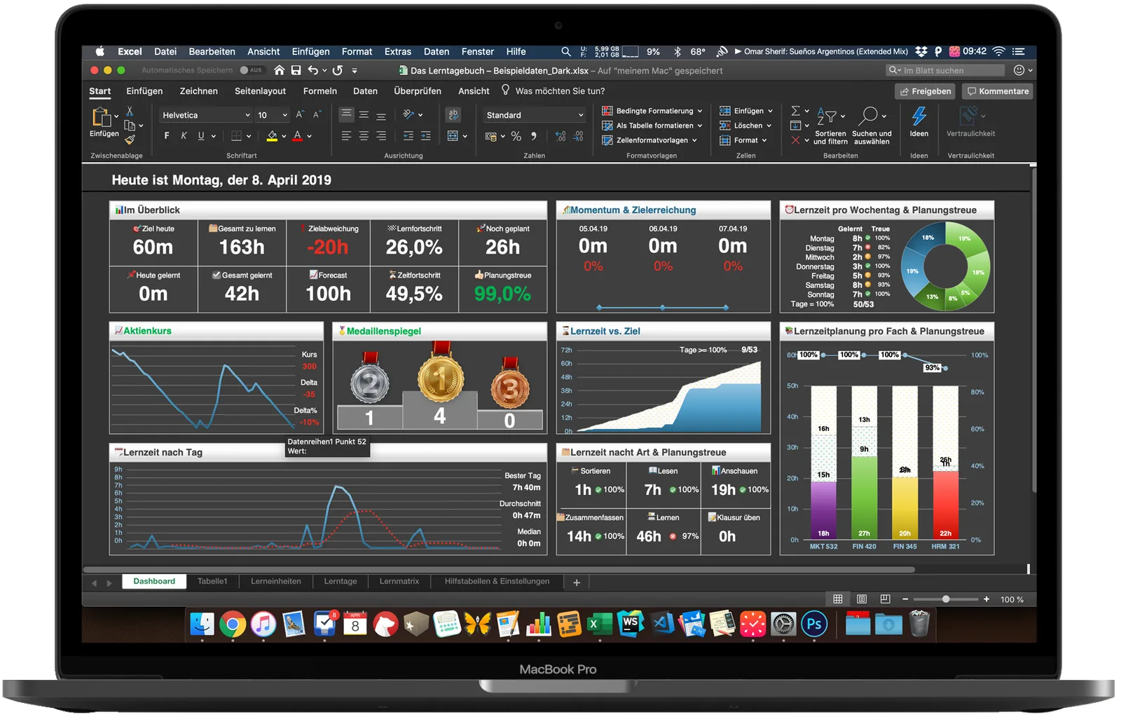
Task: Toggle bold F formatting
Action: point(167,136)
